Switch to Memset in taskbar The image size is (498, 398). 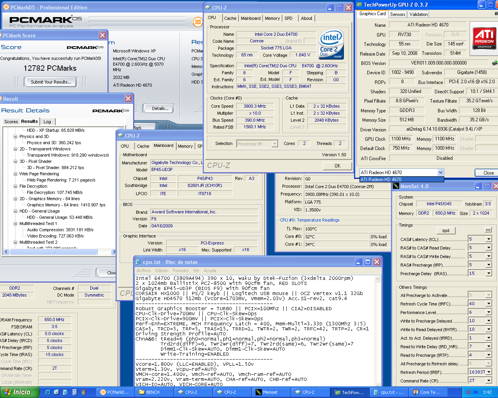[x=271, y=392]
